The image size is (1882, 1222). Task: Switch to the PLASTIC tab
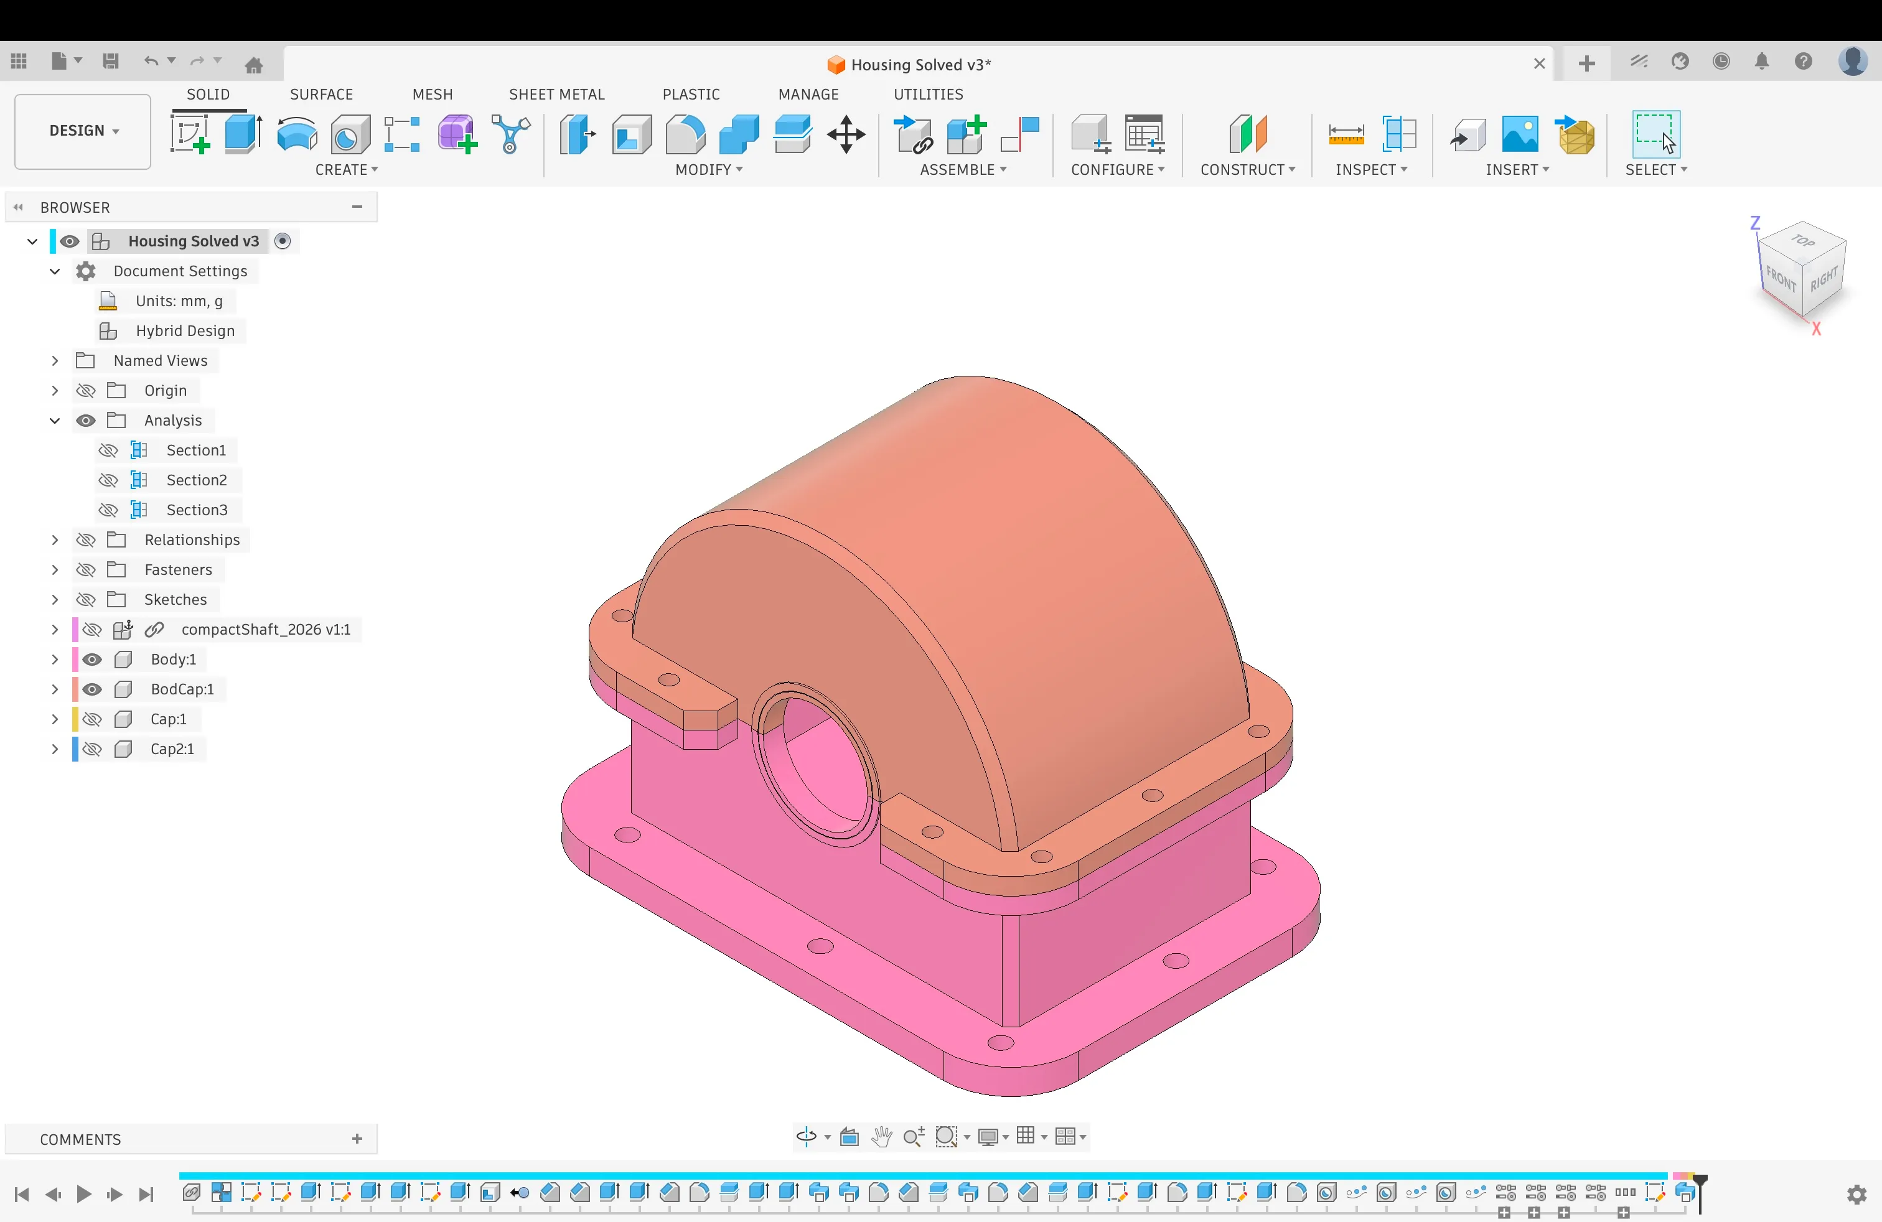click(x=691, y=94)
